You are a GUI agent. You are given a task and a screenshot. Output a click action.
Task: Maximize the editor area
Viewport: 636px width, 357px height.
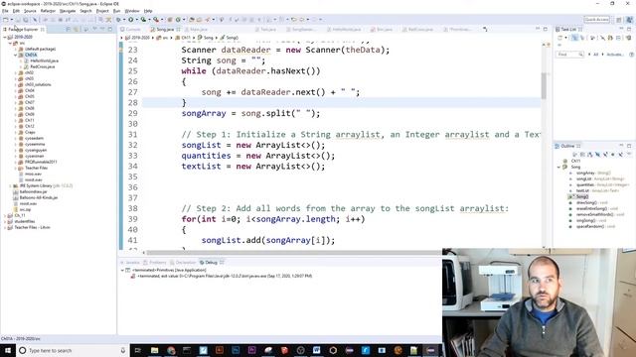(546, 29)
